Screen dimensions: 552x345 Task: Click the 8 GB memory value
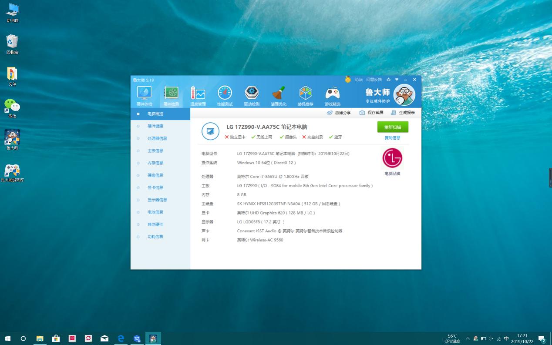(x=242, y=195)
